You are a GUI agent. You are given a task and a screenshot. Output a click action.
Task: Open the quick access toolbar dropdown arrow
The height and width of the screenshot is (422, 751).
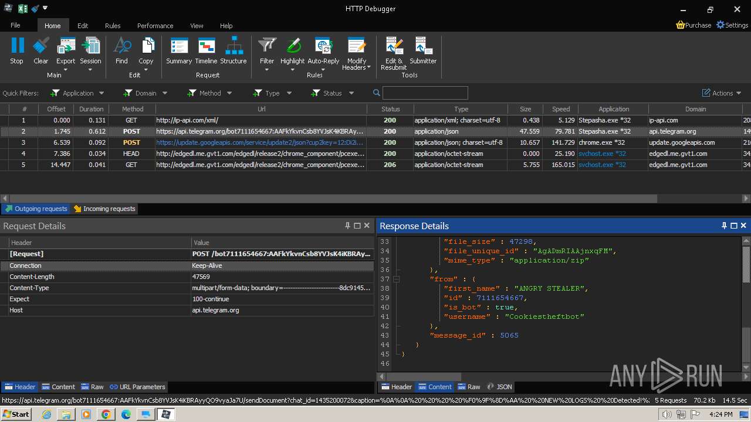tap(45, 8)
